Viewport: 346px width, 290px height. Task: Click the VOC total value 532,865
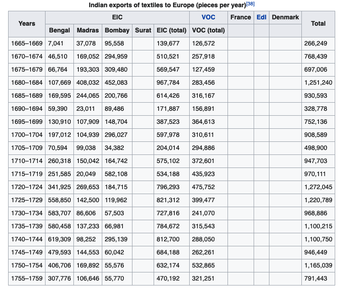[203, 265]
